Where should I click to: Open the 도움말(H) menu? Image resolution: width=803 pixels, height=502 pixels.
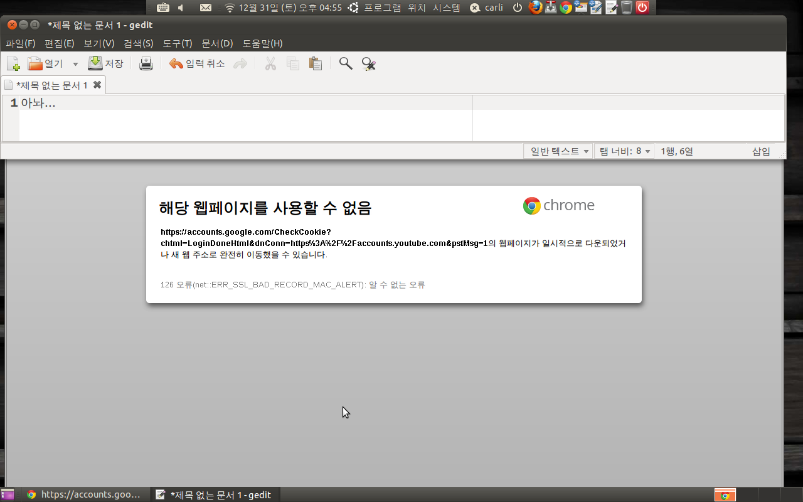263,43
